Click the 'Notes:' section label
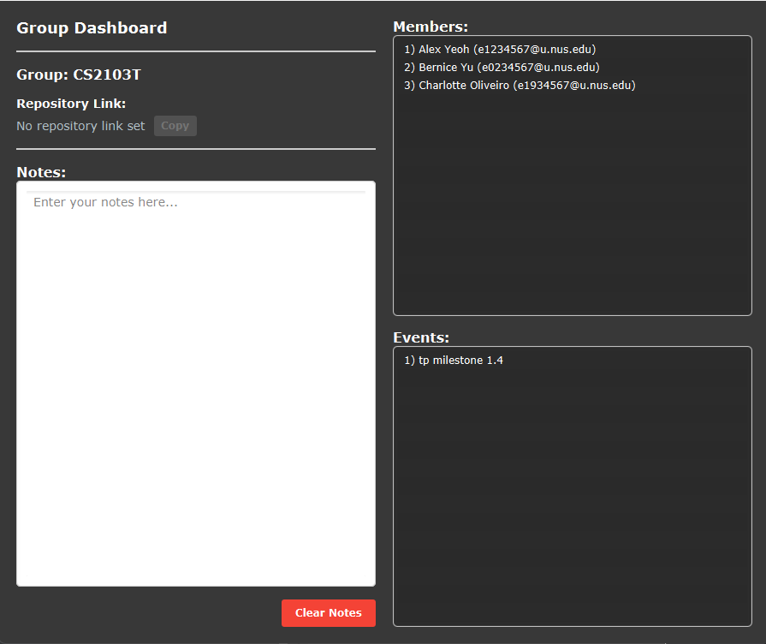This screenshot has width=766, height=644. (x=41, y=172)
